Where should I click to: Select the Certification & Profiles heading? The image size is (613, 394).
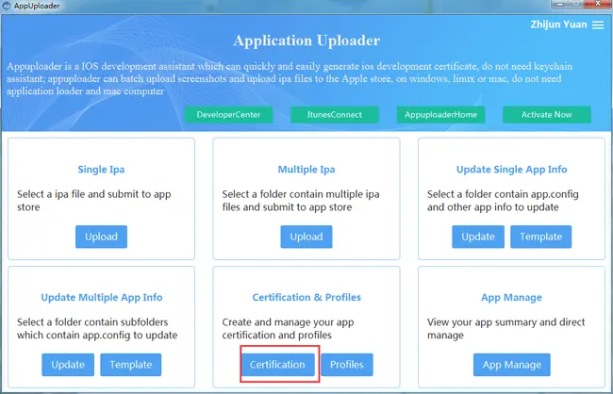coord(306,298)
